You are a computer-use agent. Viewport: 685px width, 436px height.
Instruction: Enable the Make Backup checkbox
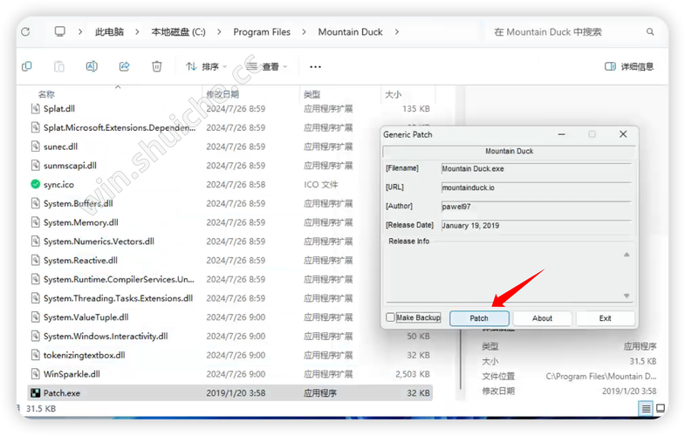(391, 318)
